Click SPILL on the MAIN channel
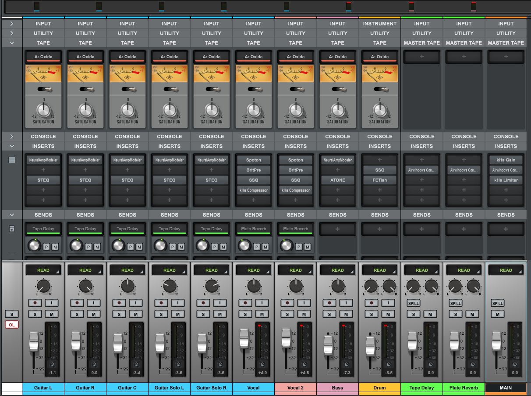Screen dimensions: 531x396 [x=498, y=303]
